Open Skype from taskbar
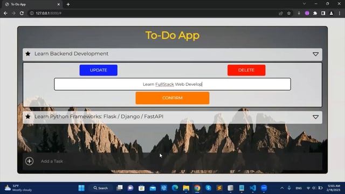The height and width of the screenshot is (194, 345). tap(208, 188)
